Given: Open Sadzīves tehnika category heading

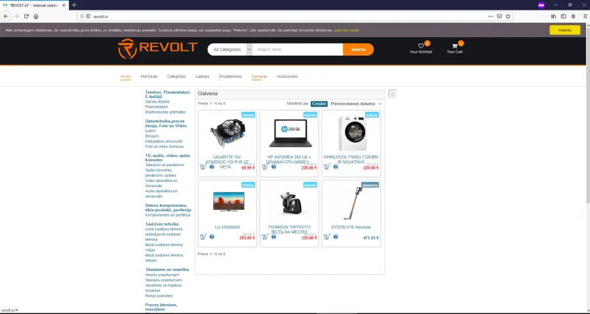Looking at the screenshot, I should 162,224.
